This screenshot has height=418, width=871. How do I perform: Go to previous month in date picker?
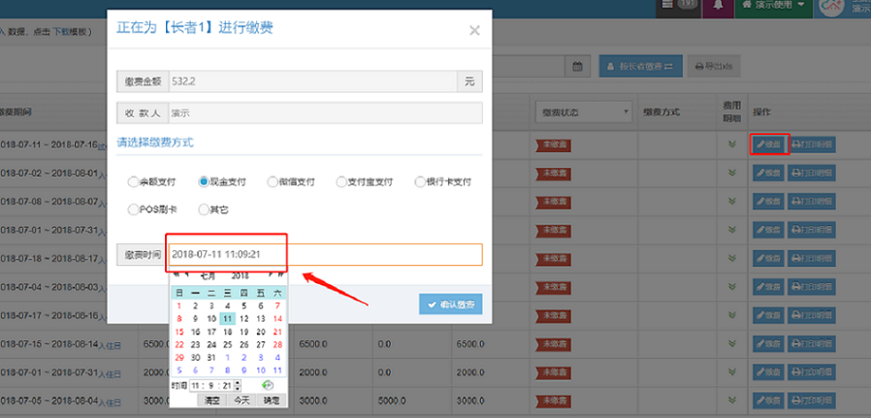186,275
